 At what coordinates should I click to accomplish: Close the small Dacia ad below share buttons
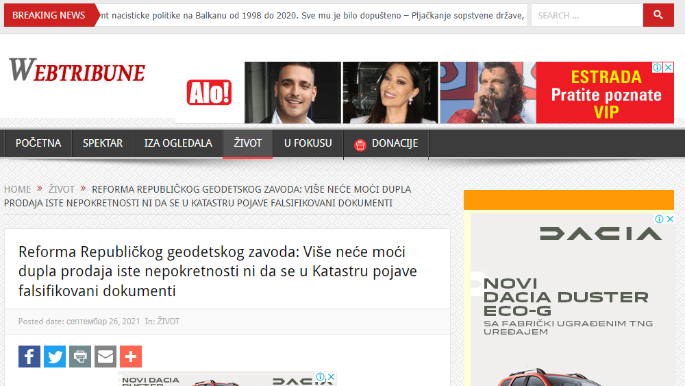click(x=332, y=376)
